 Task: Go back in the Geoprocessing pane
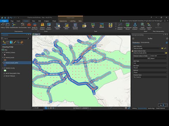[x=133, y=38]
